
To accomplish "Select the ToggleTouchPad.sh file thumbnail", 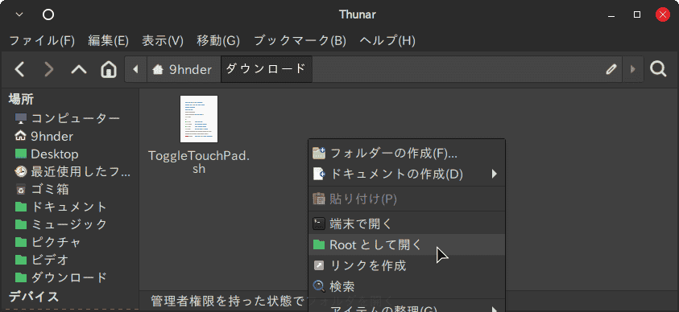I will click(199, 119).
